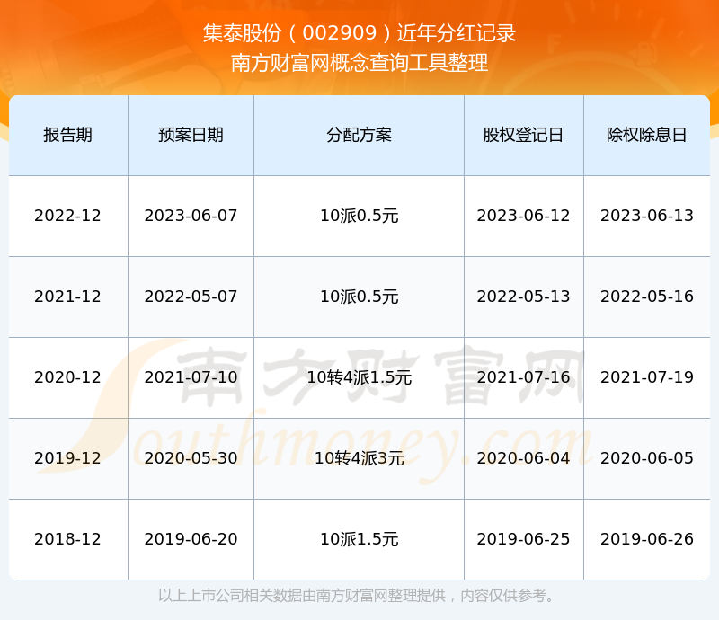Click the 预案日期 column header
719x620 pixels.
[191, 135]
